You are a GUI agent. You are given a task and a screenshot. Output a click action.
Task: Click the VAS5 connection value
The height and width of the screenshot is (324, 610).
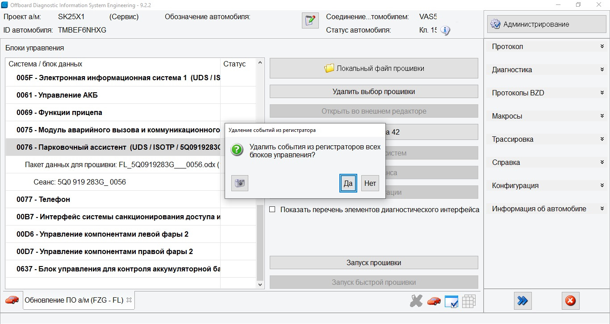(428, 17)
